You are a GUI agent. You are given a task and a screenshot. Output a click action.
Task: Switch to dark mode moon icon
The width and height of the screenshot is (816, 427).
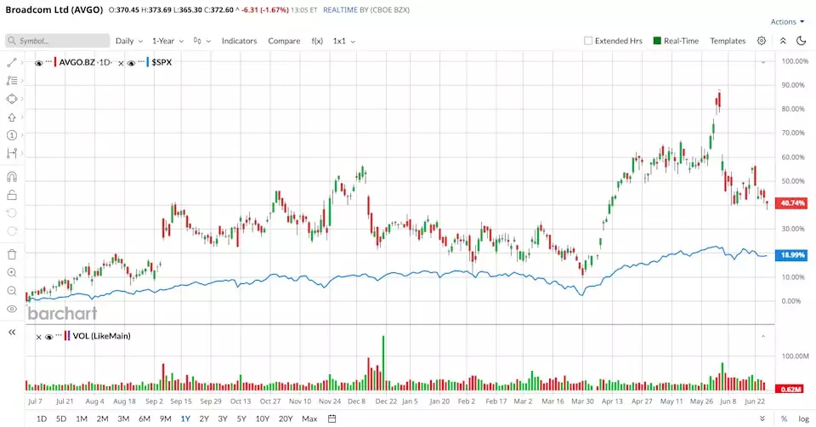pyautogui.click(x=802, y=41)
